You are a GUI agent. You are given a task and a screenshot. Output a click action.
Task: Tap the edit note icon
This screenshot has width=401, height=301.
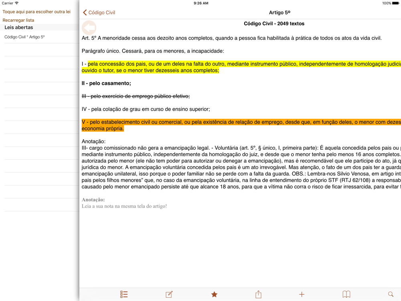(x=169, y=294)
